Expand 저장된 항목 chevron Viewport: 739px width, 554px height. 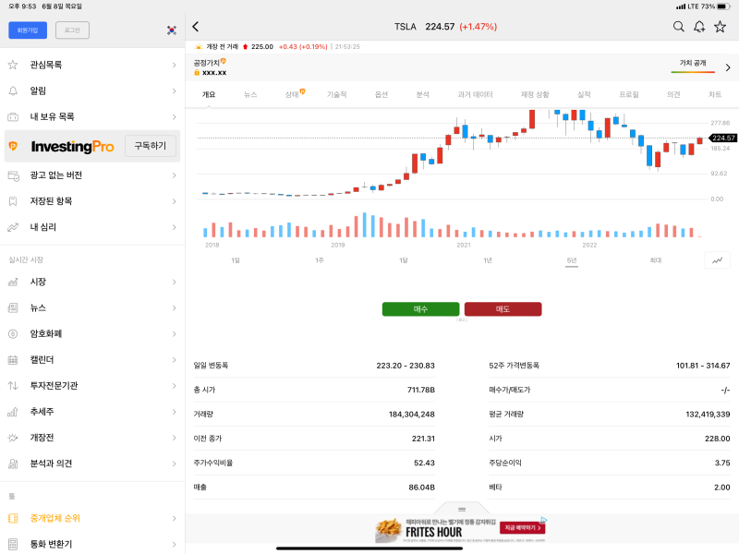[x=174, y=201]
